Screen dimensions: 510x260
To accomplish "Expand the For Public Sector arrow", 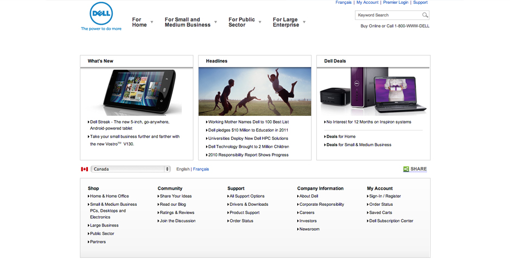I will [x=260, y=22].
